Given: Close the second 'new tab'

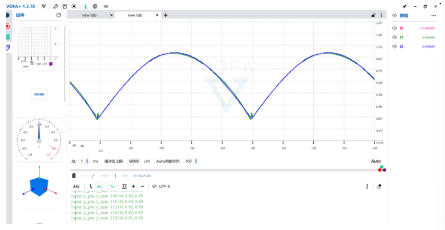Looking at the screenshot, I should [157, 15].
